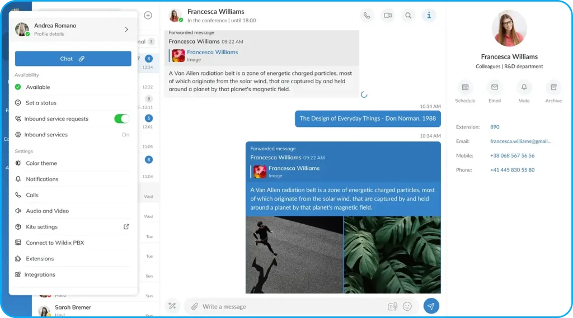The image size is (573, 318).
Task: Open the emoji picker
Action: coord(407,306)
